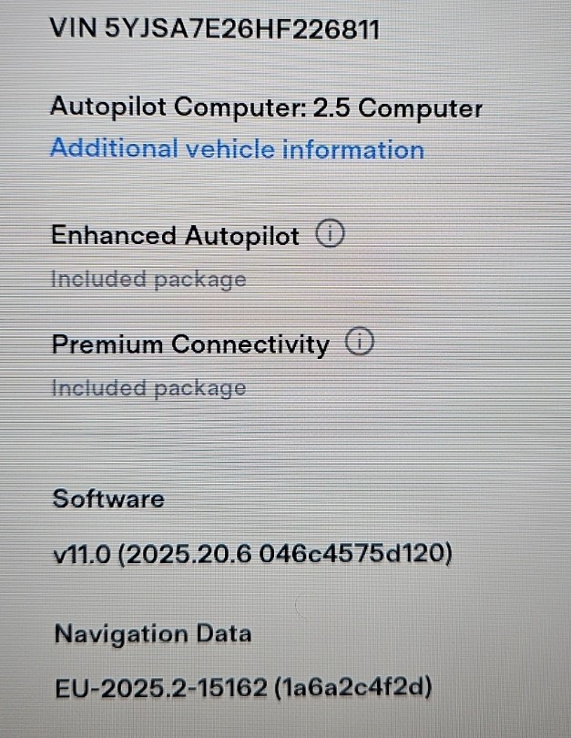Click the "VIN" label text
Screen dimensions: 571x738
coord(75,28)
